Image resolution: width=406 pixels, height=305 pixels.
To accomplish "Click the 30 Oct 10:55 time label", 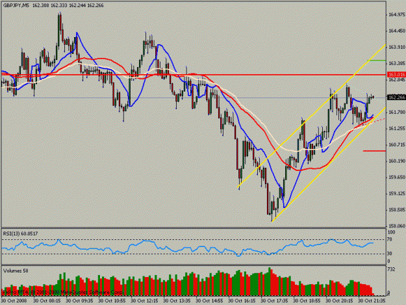I will tap(112, 301).
